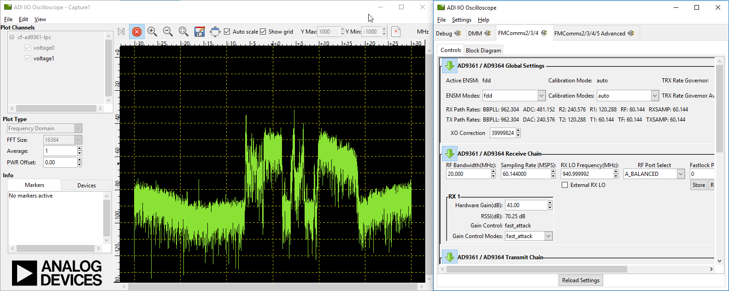Collapse the cf-ad9361-lpc device tree

12,37
